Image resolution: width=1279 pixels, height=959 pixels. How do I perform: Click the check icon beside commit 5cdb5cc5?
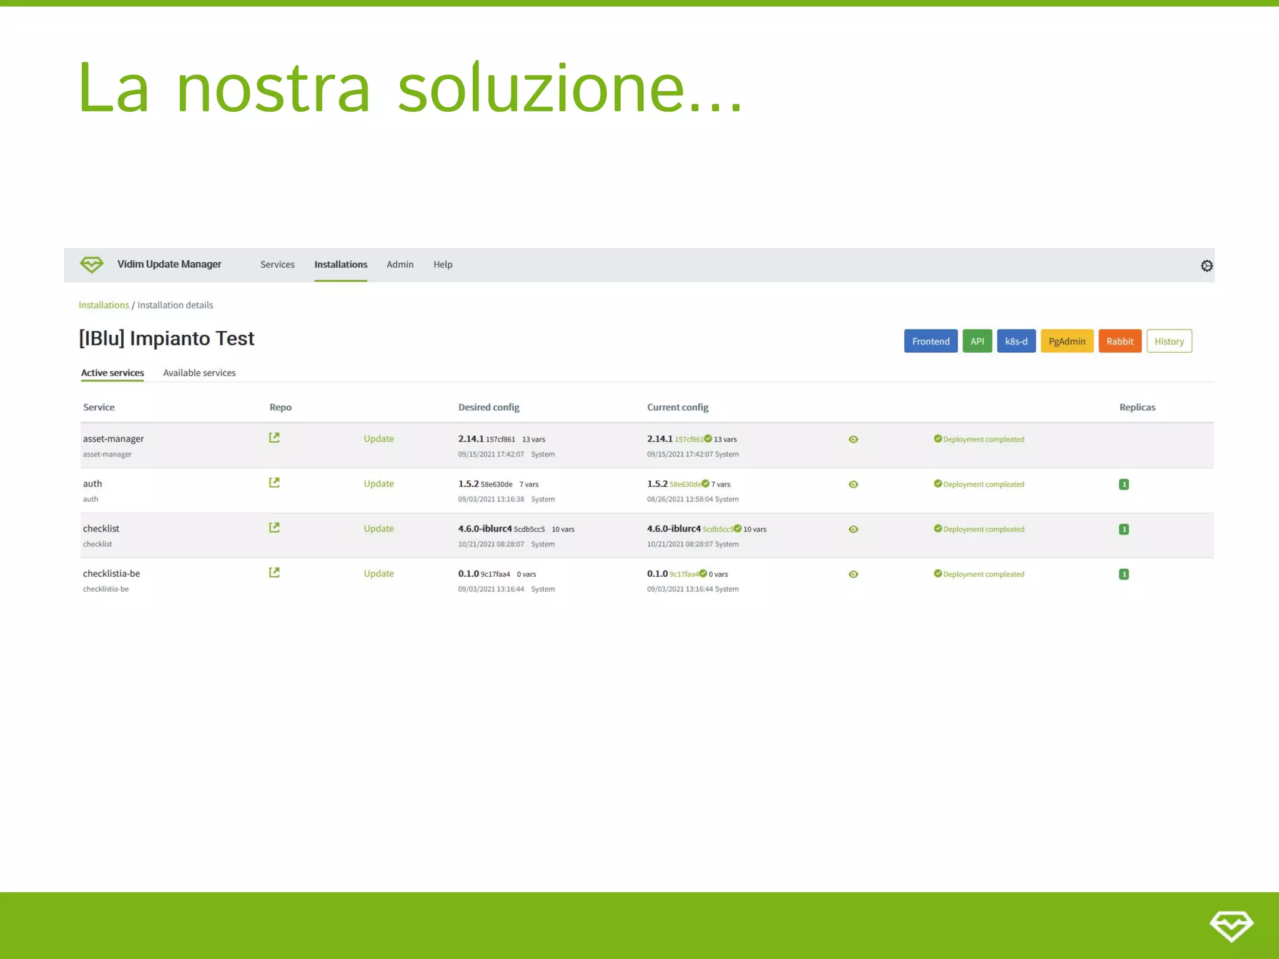(738, 529)
